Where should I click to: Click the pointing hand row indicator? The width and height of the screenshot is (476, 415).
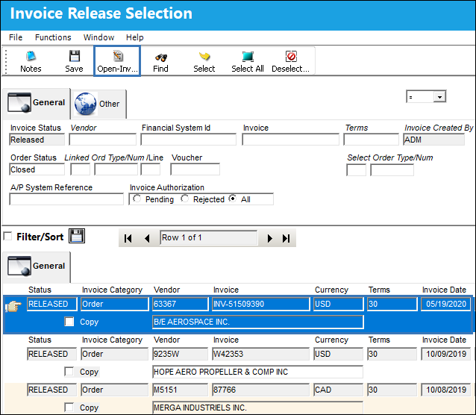(13, 306)
